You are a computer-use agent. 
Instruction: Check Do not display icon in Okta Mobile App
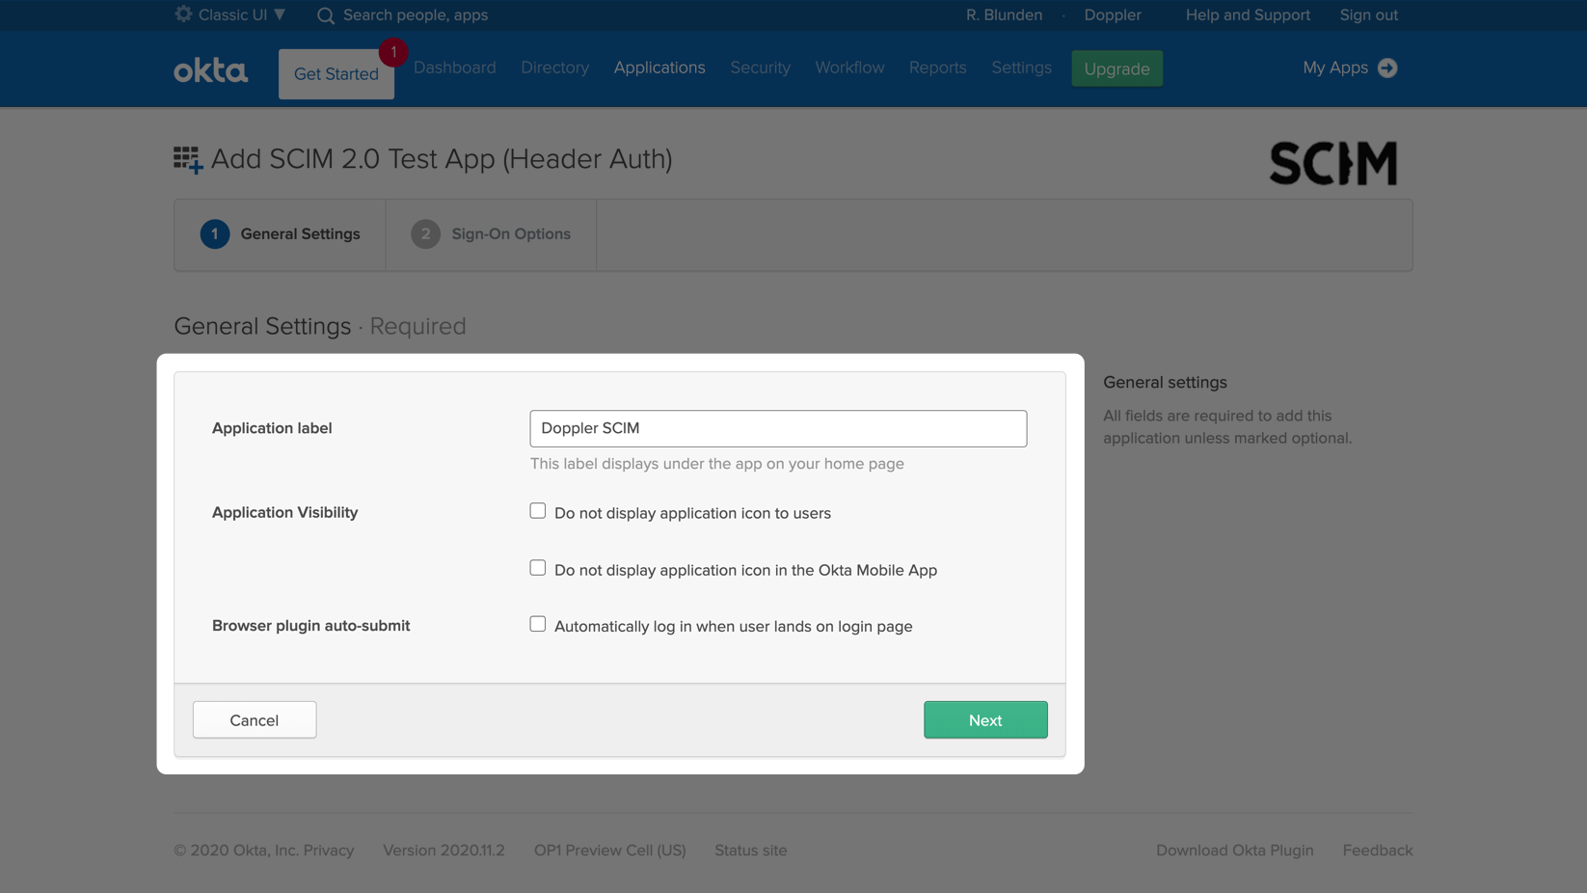537,568
